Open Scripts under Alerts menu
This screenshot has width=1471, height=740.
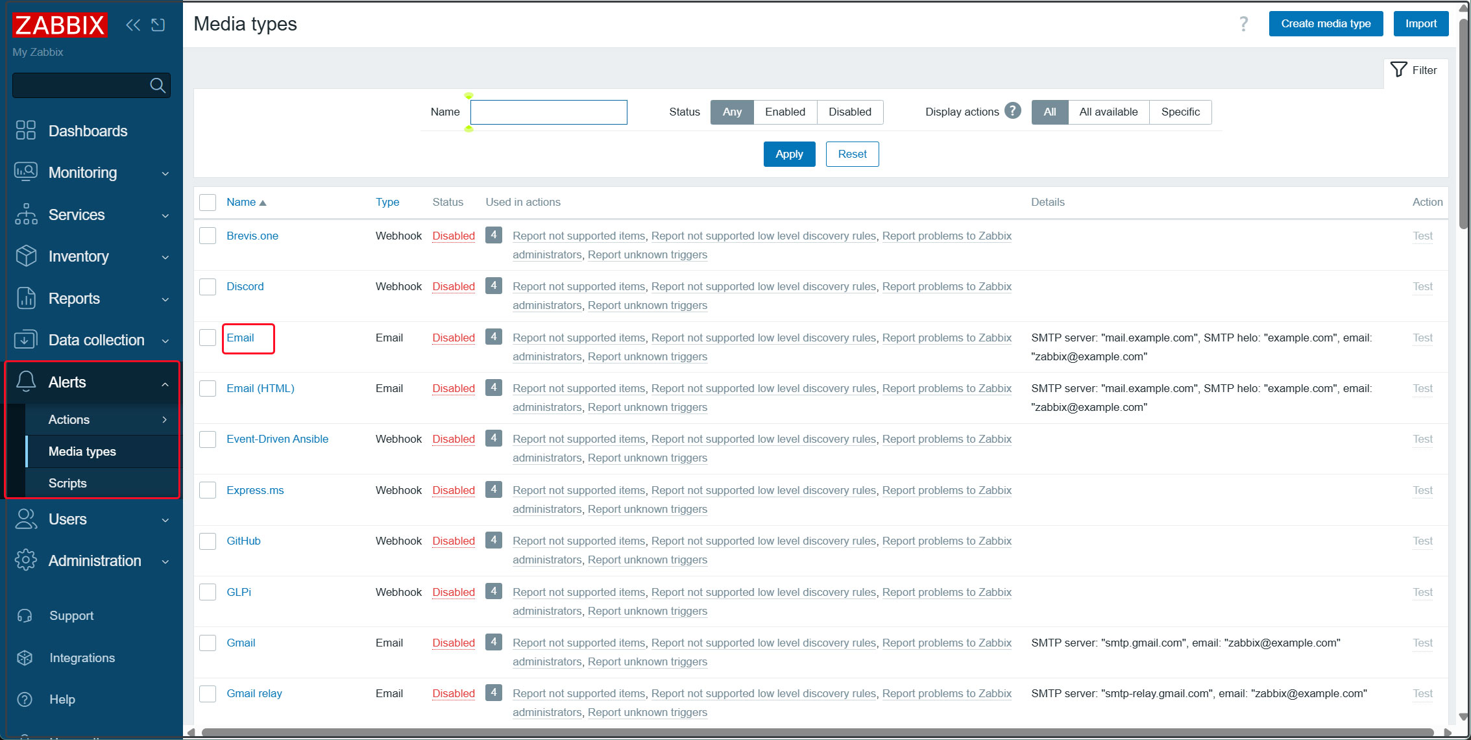click(x=67, y=483)
